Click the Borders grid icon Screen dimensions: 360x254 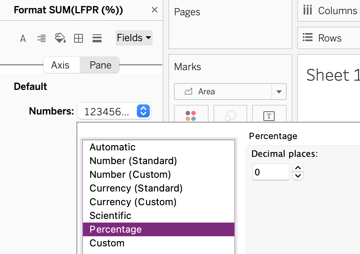pos(79,38)
